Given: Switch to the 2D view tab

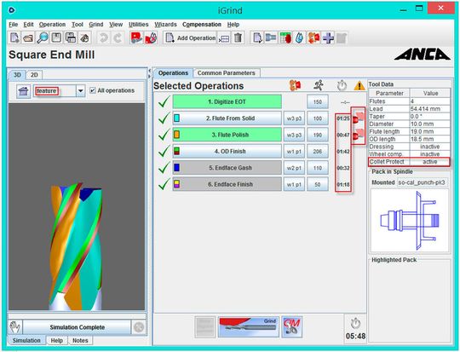Looking at the screenshot, I should pos(34,75).
